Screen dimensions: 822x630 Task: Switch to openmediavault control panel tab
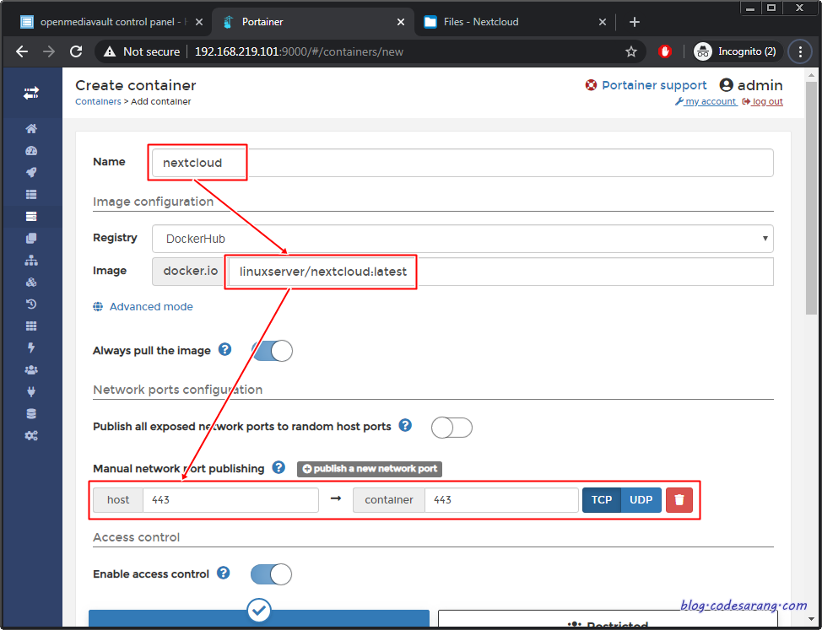tap(111, 22)
